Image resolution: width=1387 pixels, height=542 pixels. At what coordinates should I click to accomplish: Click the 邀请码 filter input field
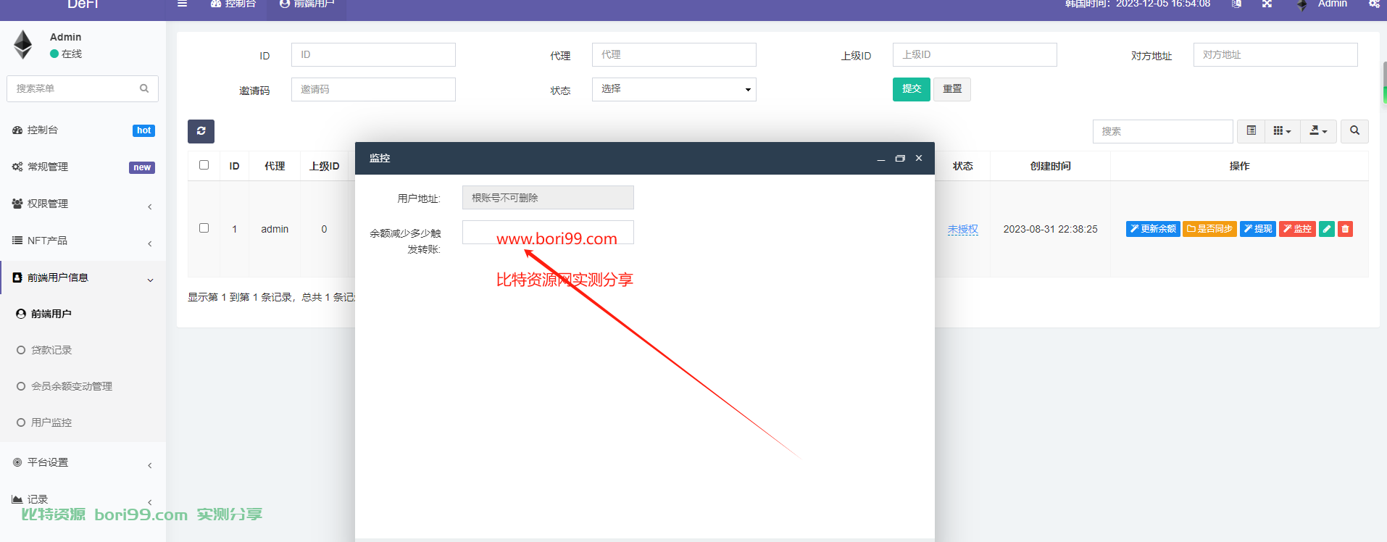[373, 89]
